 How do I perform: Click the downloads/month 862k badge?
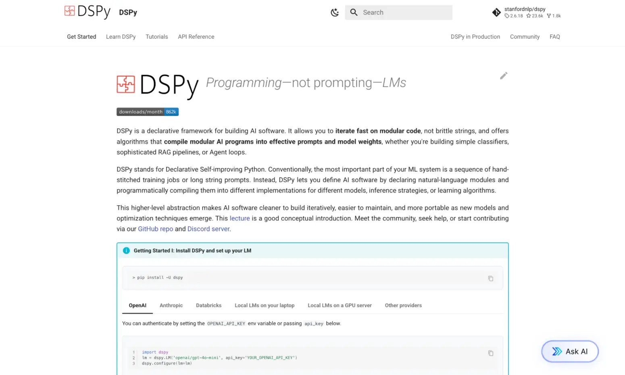[x=148, y=112]
